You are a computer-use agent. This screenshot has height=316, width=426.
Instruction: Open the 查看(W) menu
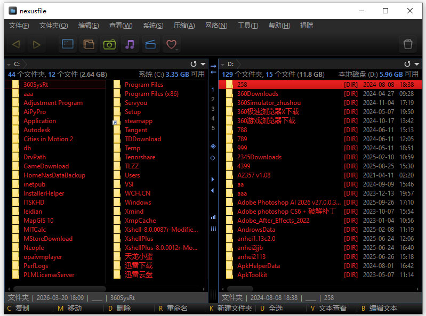click(x=120, y=26)
